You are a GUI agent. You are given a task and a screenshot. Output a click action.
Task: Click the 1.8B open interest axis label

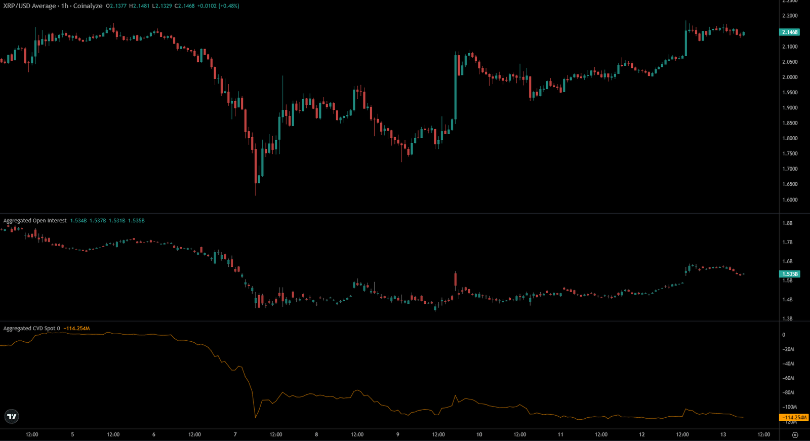tap(787, 223)
